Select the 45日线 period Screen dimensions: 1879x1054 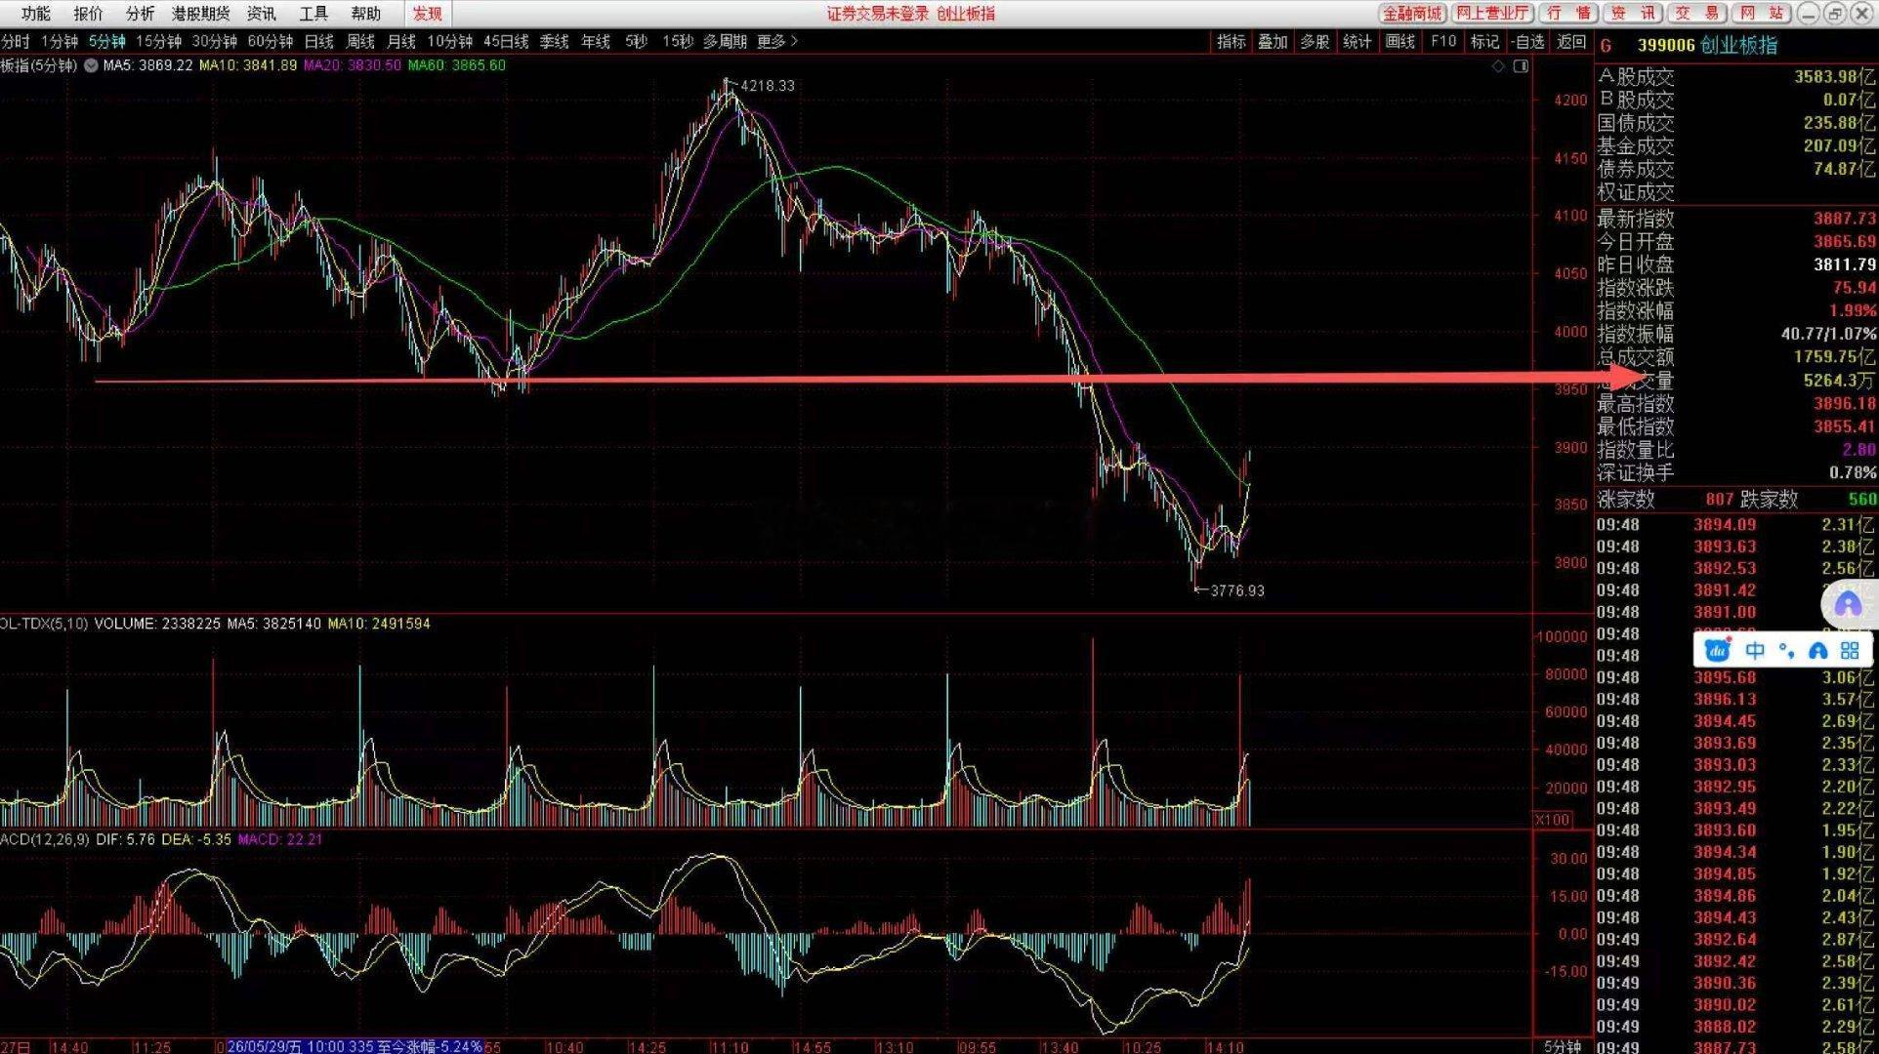tap(506, 42)
